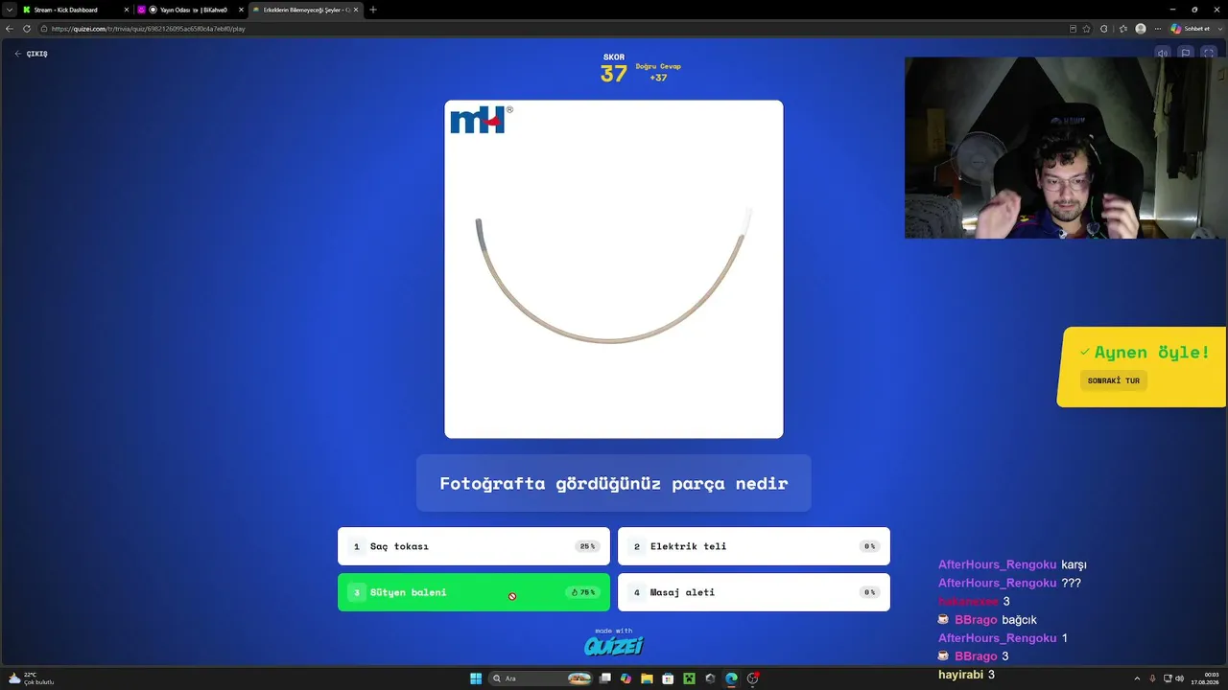This screenshot has height=690, width=1228.
Task: Go back with the browser back arrow
Action: click(10, 29)
